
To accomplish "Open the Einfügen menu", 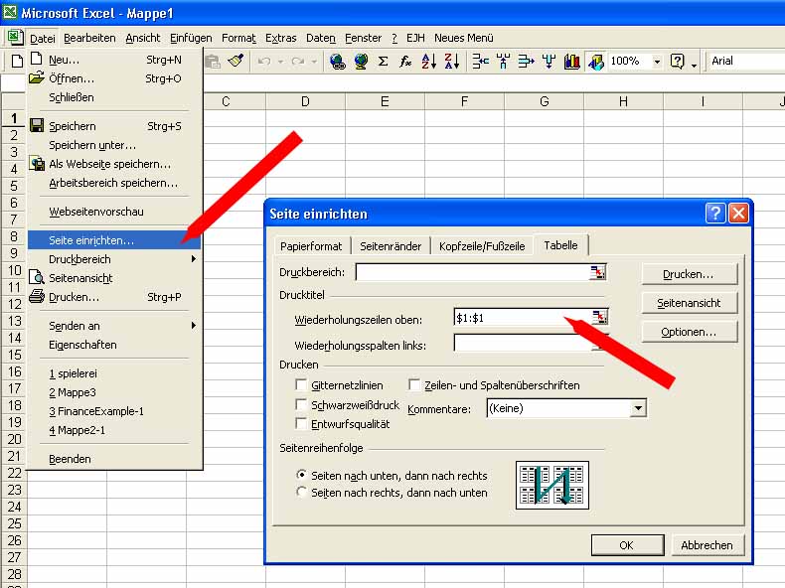I will [x=191, y=38].
